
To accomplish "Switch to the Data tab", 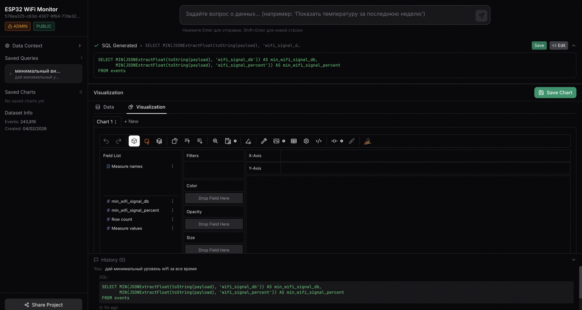I will (x=105, y=107).
